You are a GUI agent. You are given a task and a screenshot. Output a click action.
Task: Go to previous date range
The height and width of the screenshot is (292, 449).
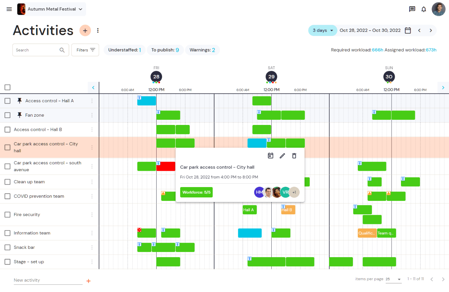pyautogui.click(x=419, y=30)
